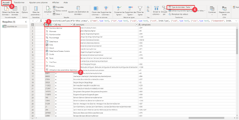
Task: Click Remplacer les valeurs button
Action: pyautogui.click(x=178, y=14)
